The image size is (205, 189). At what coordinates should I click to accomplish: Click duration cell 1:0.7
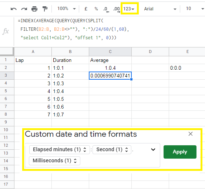pos(70,115)
